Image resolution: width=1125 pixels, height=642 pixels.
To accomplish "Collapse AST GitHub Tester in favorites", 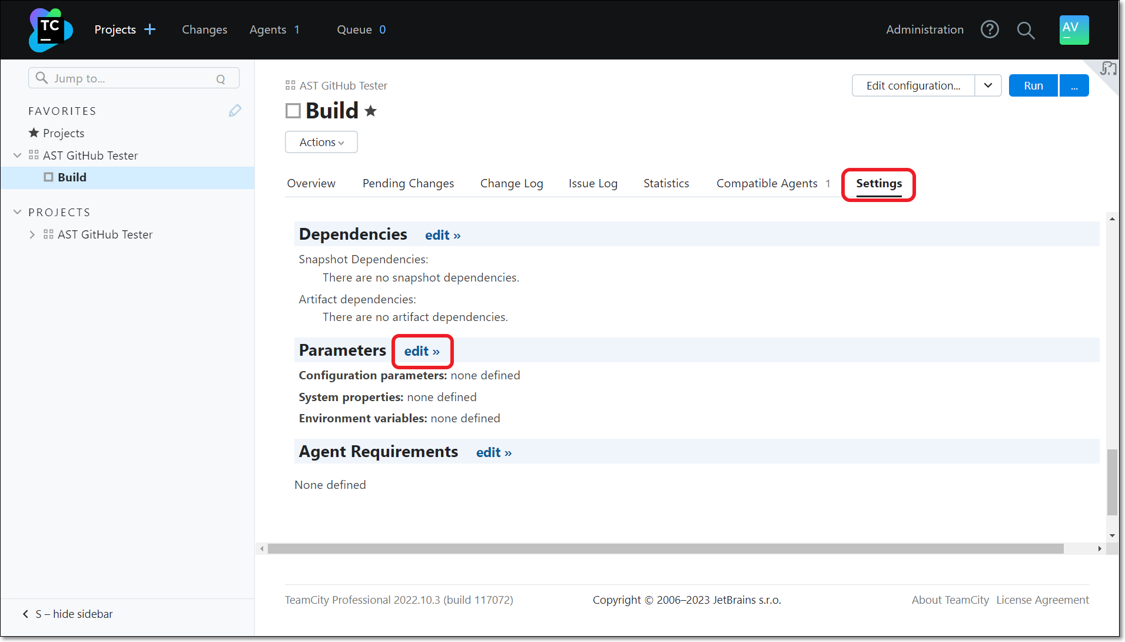I will pyautogui.click(x=18, y=155).
